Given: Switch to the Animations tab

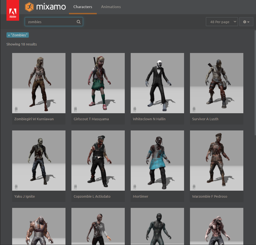Looking at the screenshot, I should pyautogui.click(x=111, y=7).
